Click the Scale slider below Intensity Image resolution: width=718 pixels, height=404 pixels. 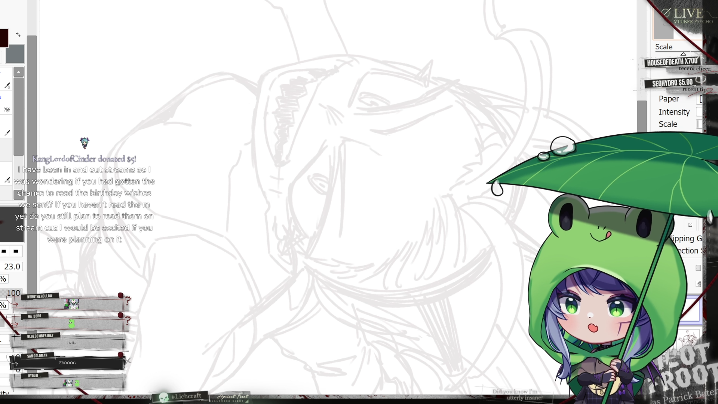click(699, 124)
